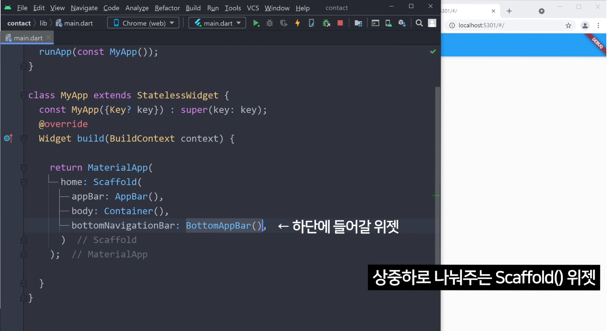Image resolution: width=611 pixels, height=331 pixels.
Task: Click the green Run button
Action: (x=256, y=23)
